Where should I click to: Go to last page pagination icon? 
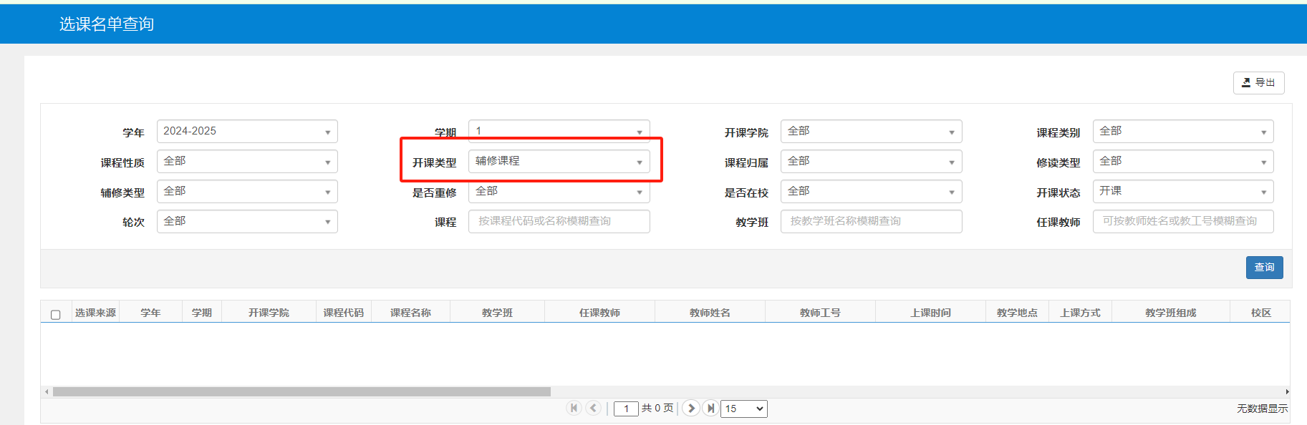[x=710, y=408]
